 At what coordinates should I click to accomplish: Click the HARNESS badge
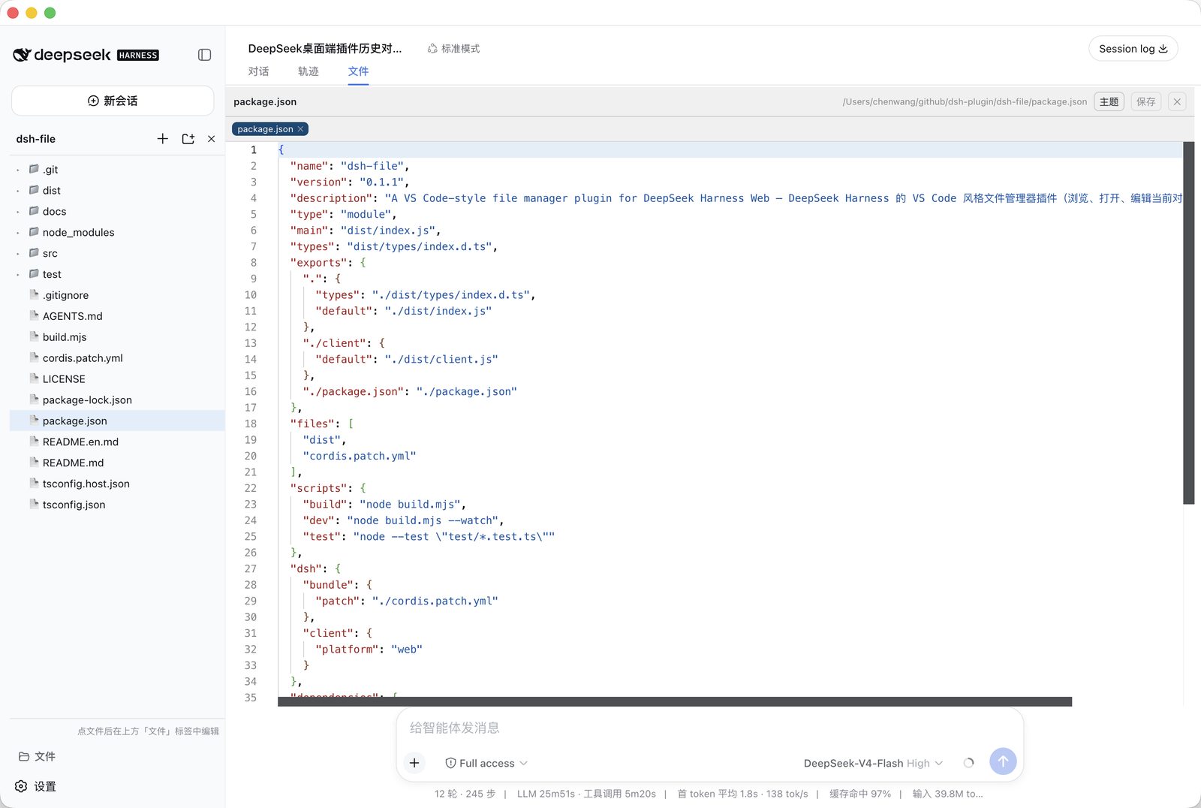point(138,56)
